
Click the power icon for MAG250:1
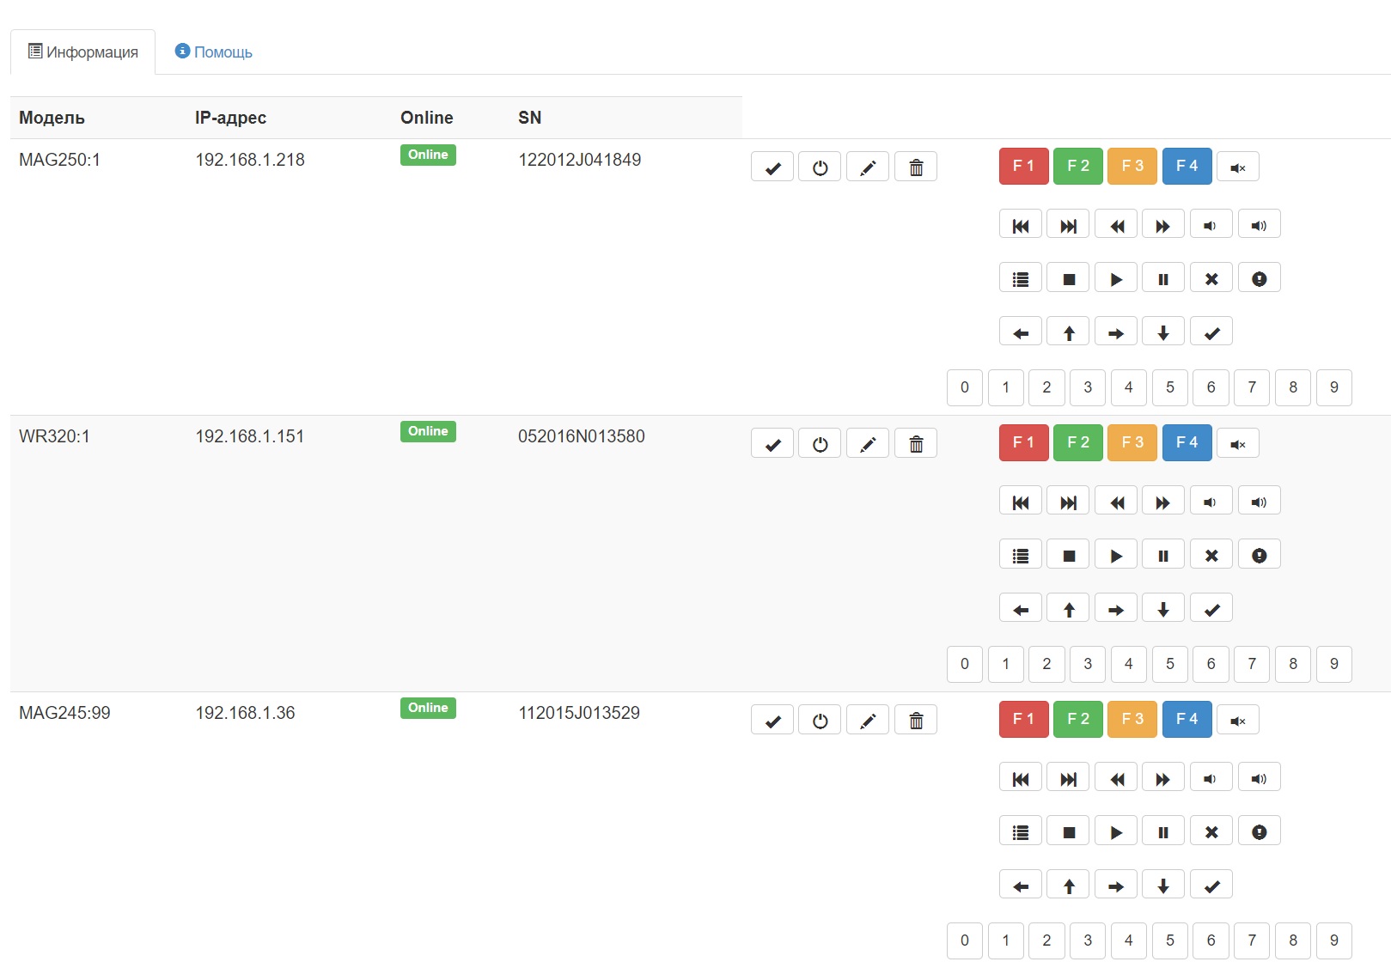pyautogui.click(x=820, y=167)
